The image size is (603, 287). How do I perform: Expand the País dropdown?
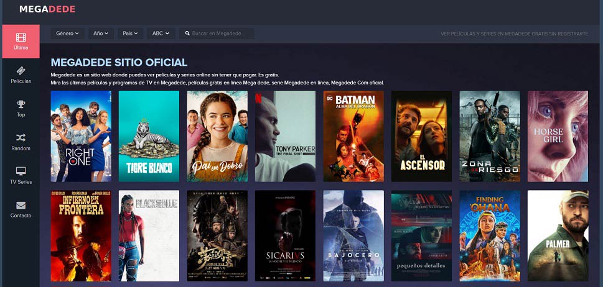click(x=130, y=34)
